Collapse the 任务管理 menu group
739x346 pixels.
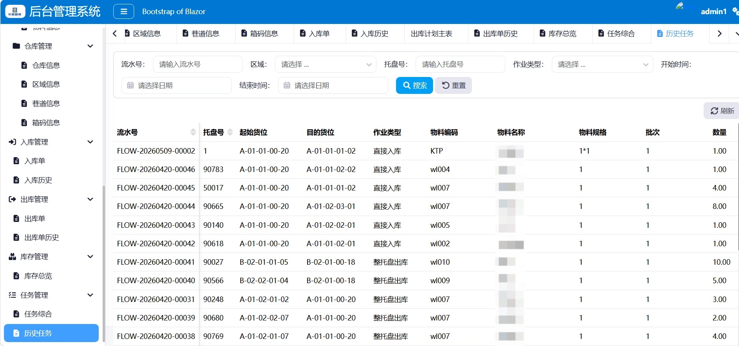pos(90,295)
